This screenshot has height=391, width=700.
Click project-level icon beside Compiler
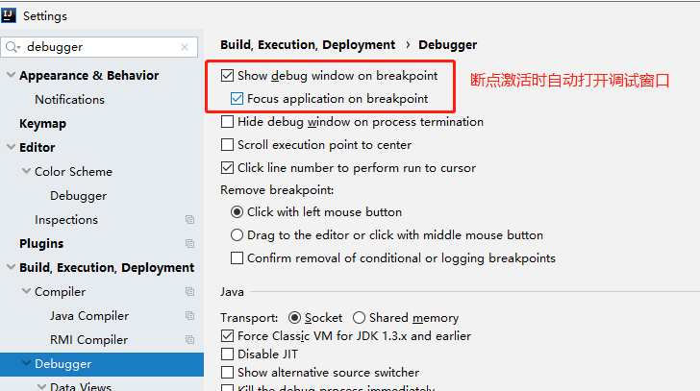(x=189, y=292)
